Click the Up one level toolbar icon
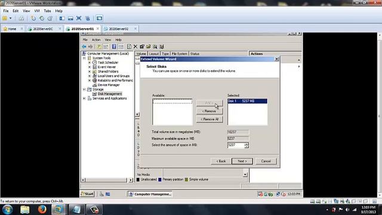 point(98,47)
